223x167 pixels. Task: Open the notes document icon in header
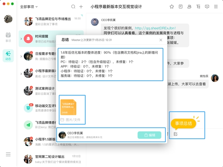coord(181,7)
